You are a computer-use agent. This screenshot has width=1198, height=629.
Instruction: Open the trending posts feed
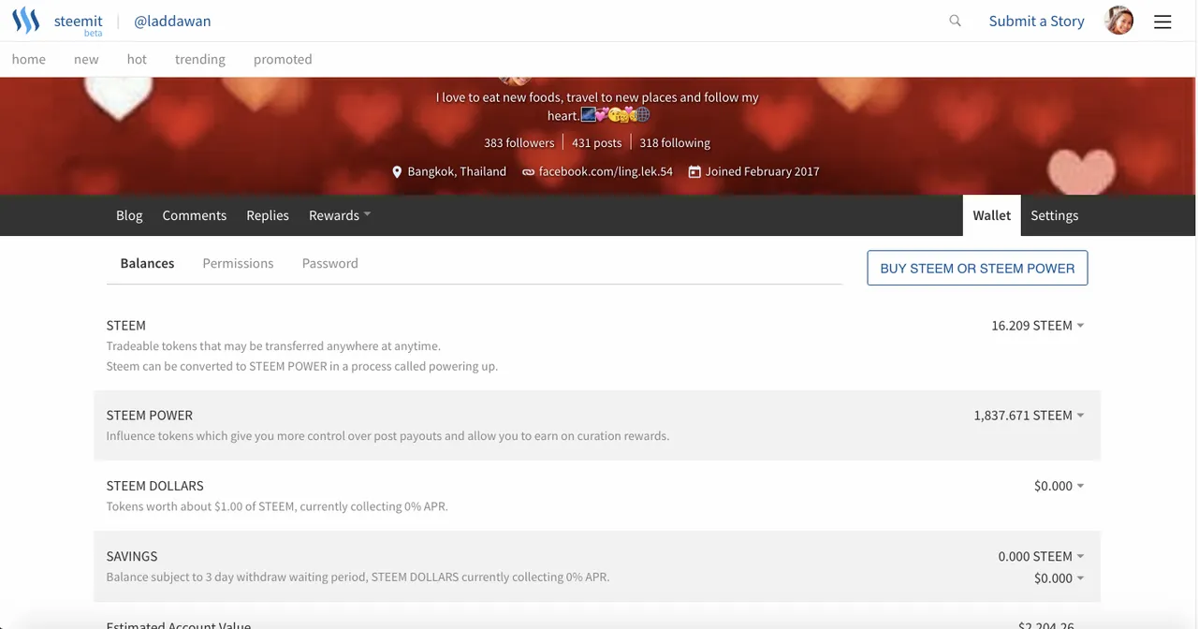point(200,59)
